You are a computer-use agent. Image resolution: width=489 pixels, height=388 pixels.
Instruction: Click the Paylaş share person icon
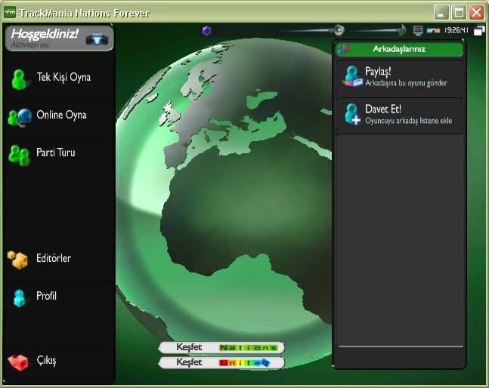[352, 76]
